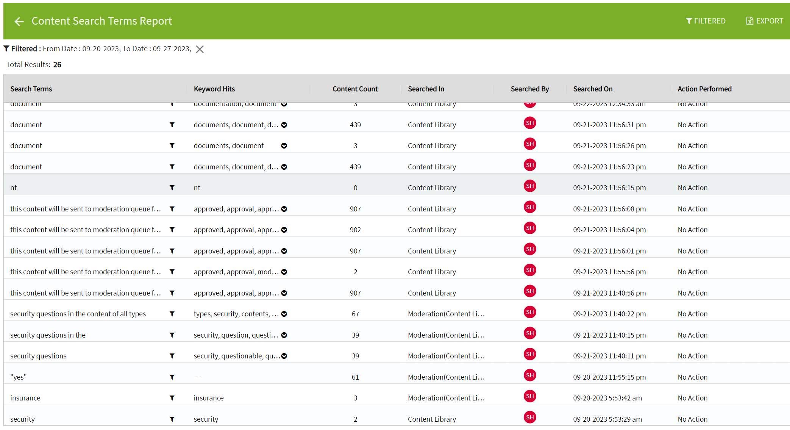Filter by 'security questions in the' term
This screenshot has width=790, height=430.
tap(172, 335)
